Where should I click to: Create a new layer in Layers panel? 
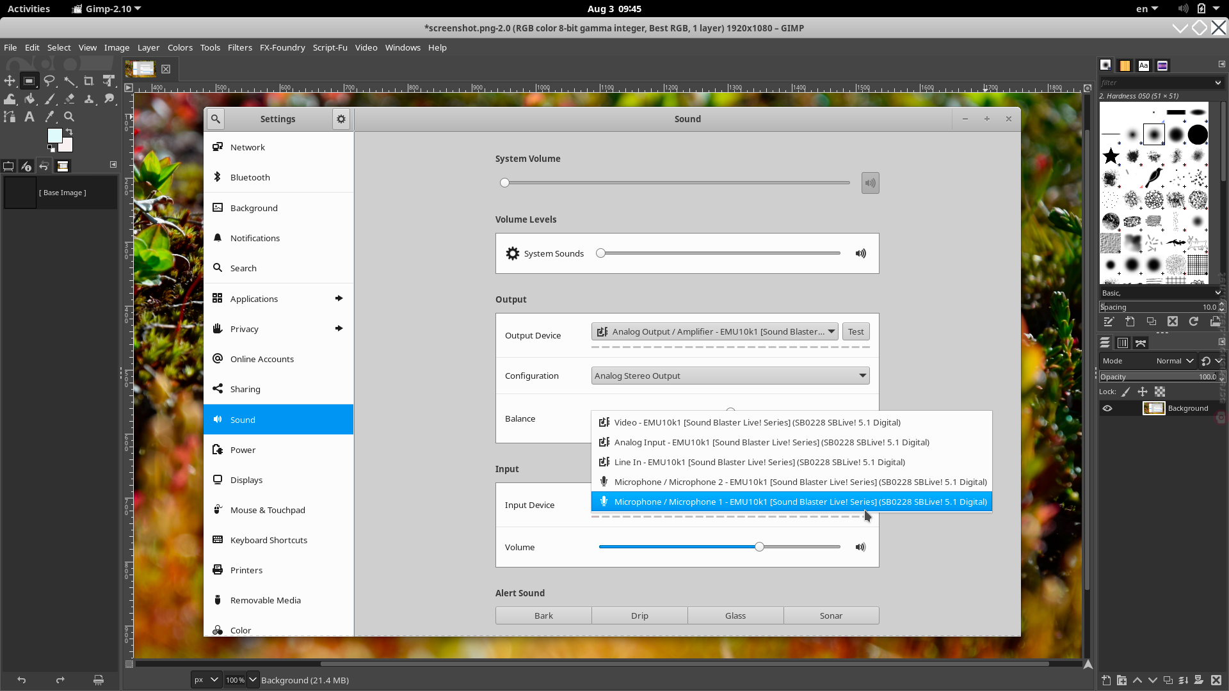click(1106, 680)
